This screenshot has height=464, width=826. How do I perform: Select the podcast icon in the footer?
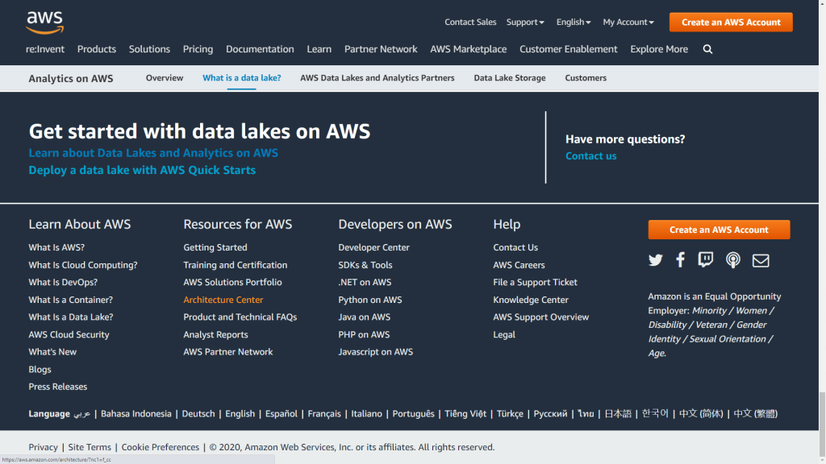(732, 260)
